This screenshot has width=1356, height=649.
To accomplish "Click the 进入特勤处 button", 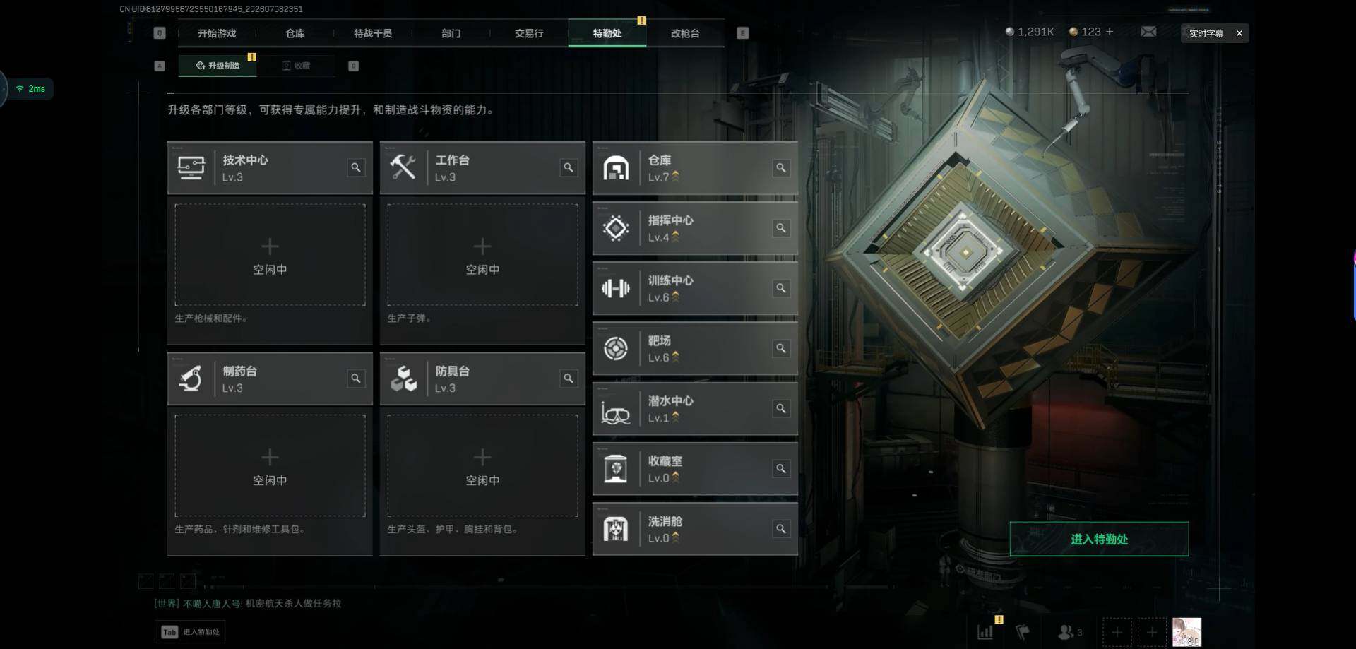I will coord(1099,539).
